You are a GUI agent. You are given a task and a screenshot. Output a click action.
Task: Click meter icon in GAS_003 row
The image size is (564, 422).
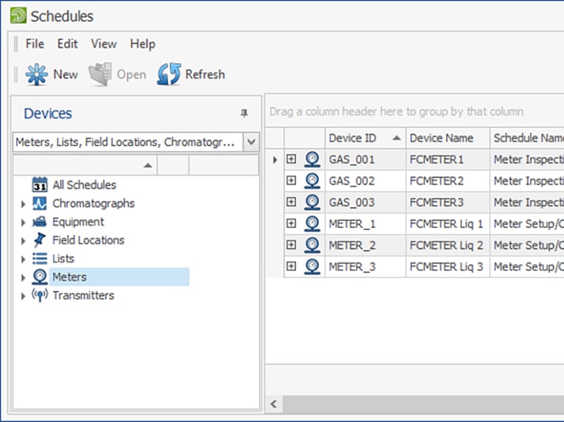312,203
